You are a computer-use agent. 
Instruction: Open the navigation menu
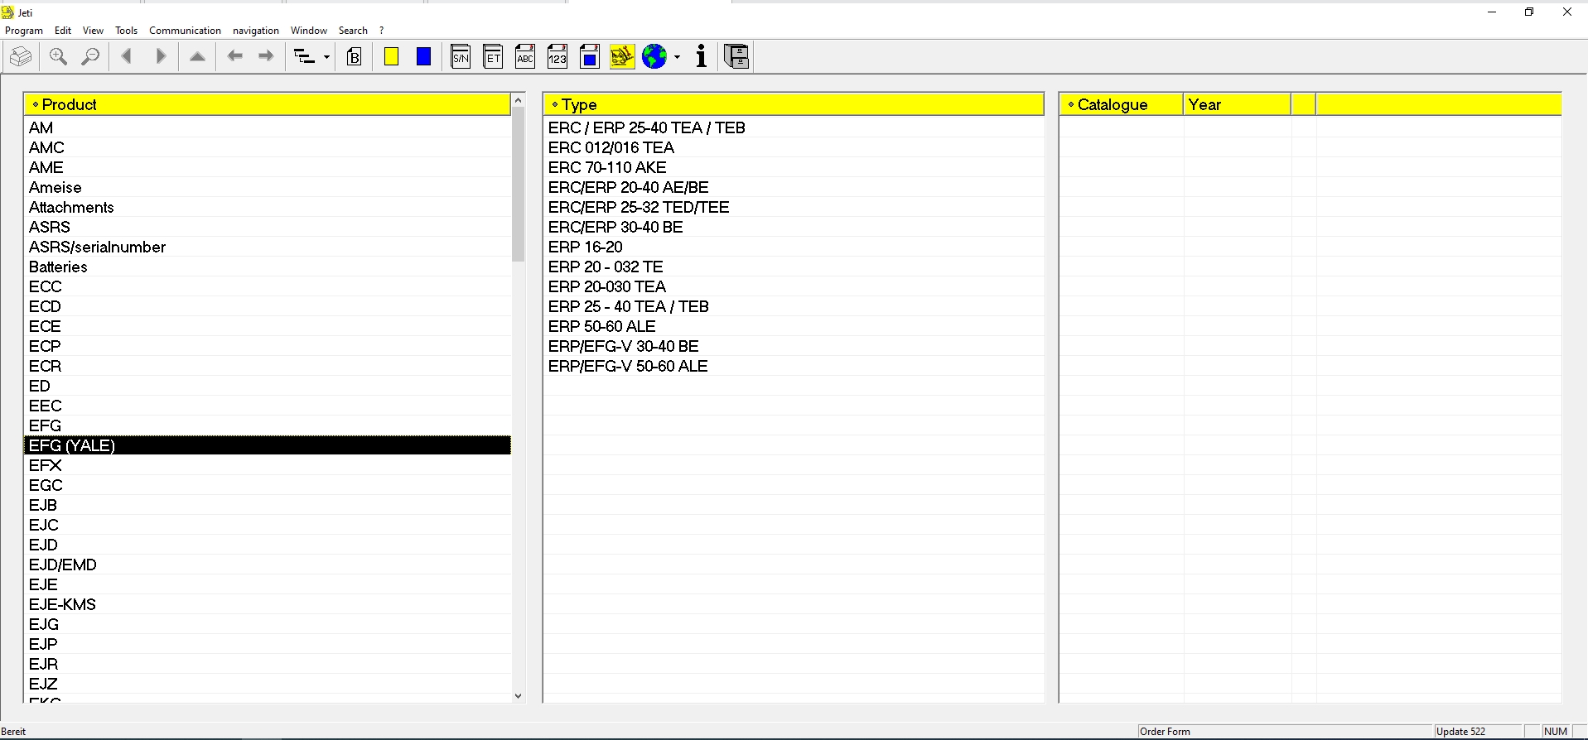[256, 31]
